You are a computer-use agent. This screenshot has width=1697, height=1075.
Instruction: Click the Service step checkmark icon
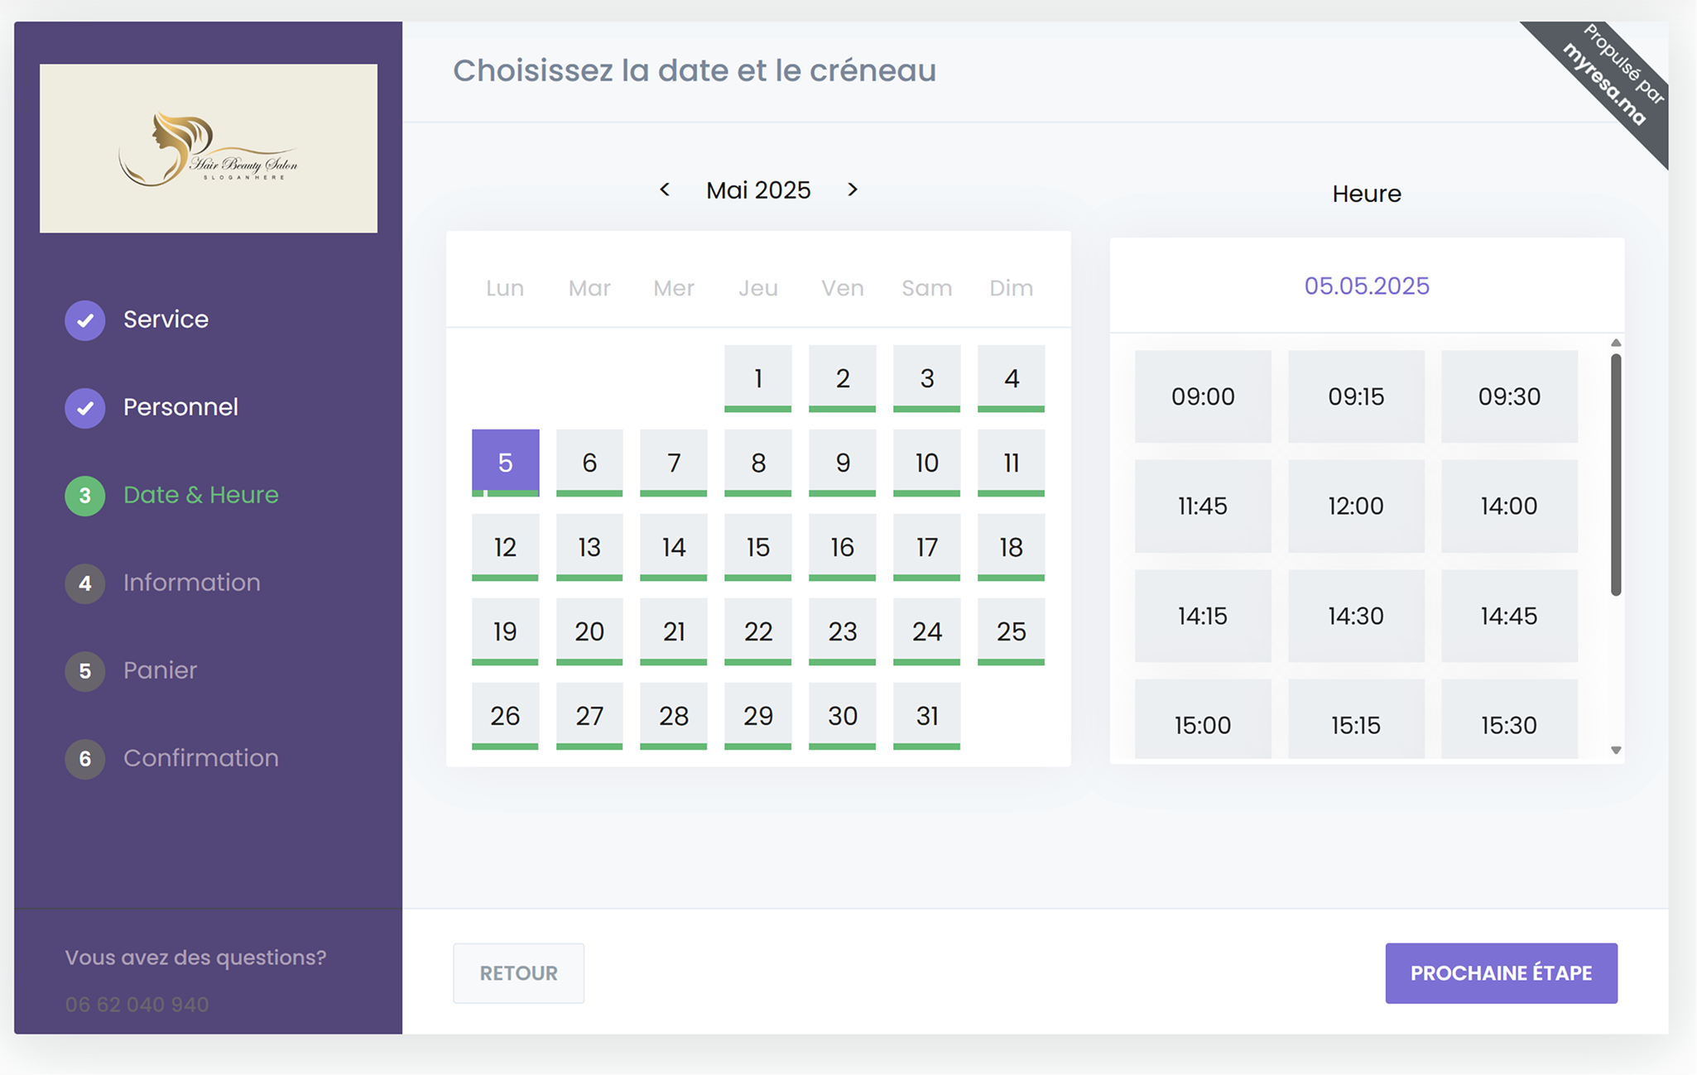85,320
